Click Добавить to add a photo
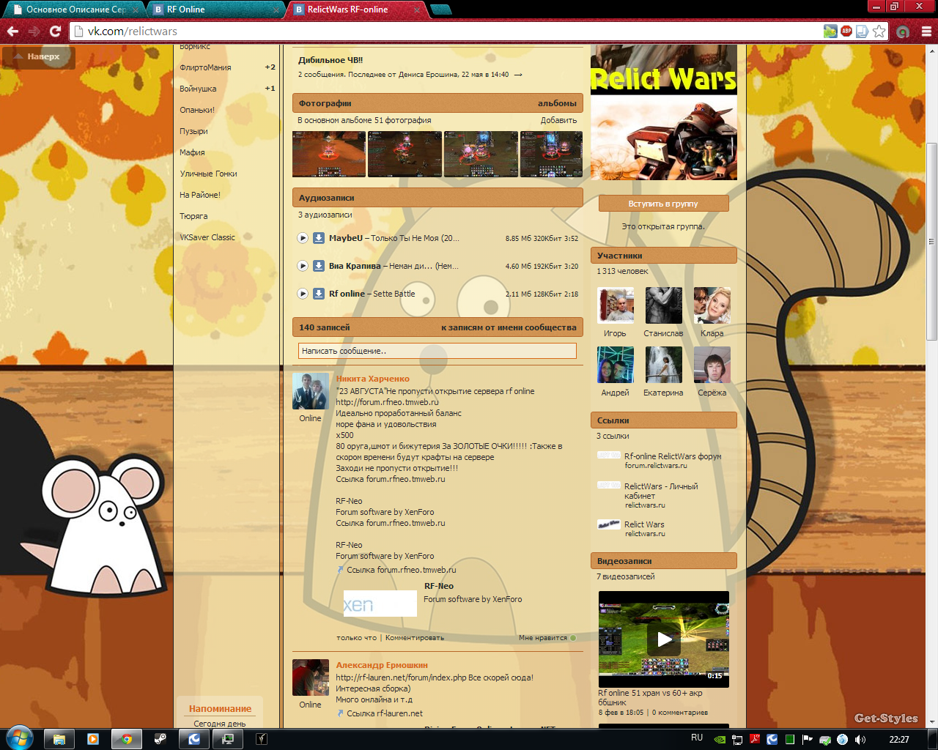Image resolution: width=938 pixels, height=750 pixels. pyautogui.click(x=558, y=120)
